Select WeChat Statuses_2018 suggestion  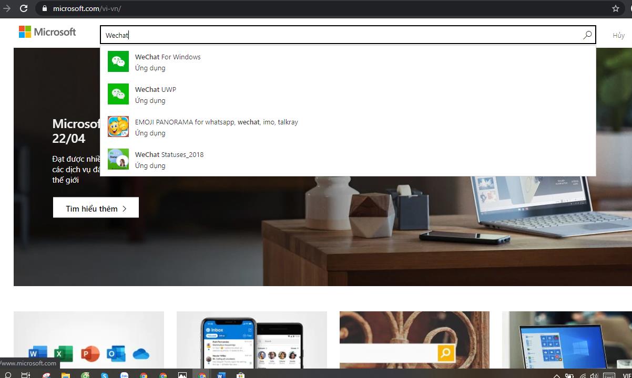coord(348,160)
